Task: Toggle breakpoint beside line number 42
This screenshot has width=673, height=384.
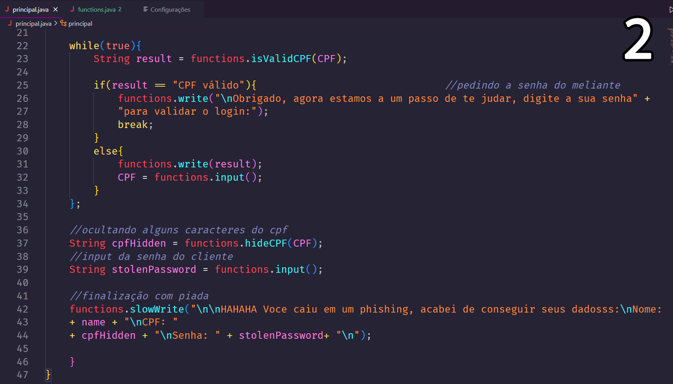Action: (x=7, y=309)
